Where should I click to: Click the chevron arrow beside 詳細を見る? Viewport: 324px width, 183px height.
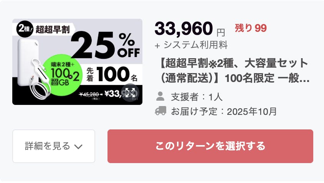pyautogui.click(x=78, y=146)
